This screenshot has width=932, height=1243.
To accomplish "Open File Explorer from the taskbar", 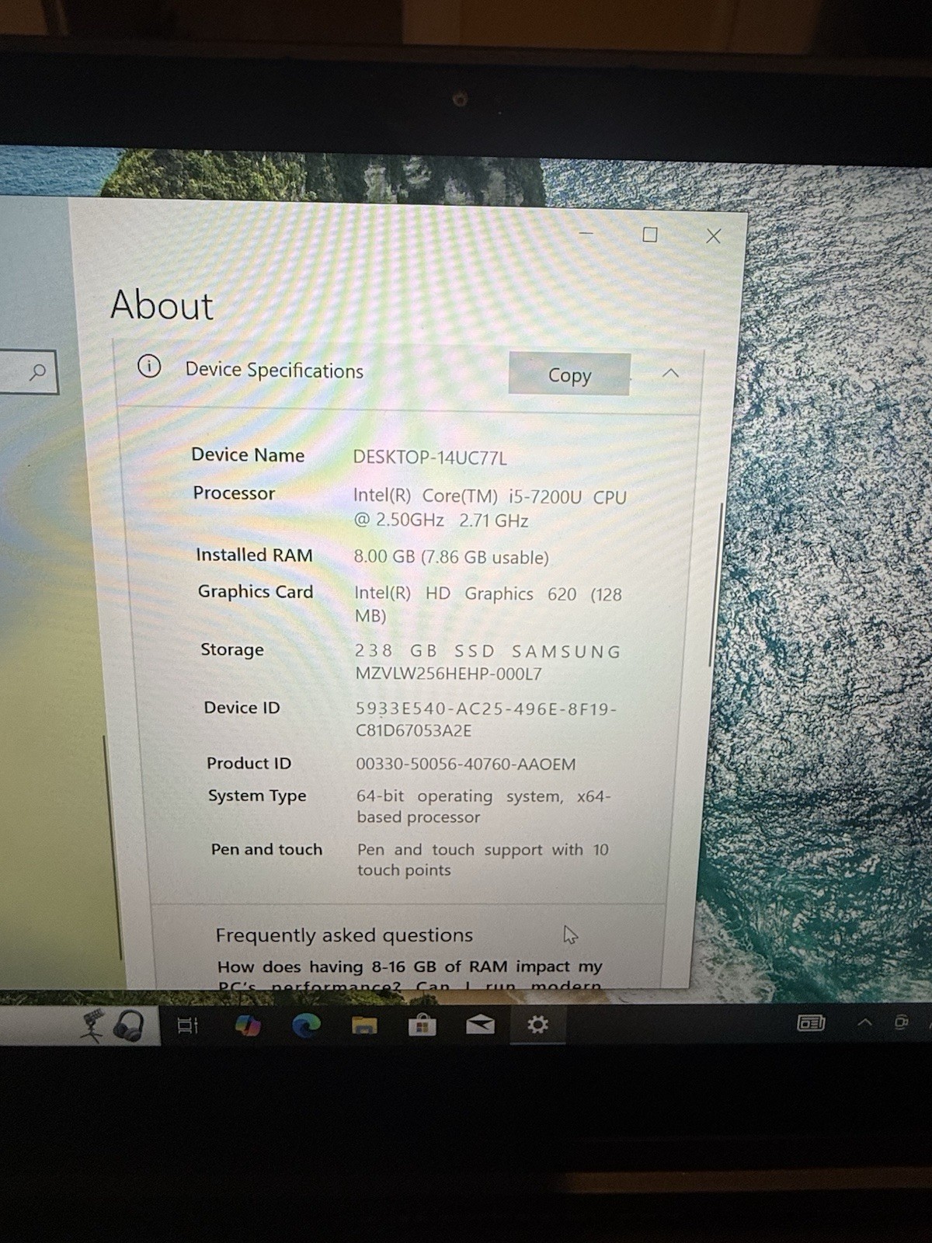I will [364, 1025].
